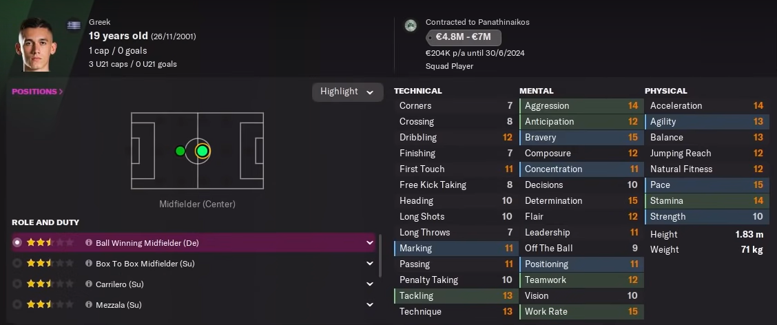This screenshot has width=777, height=325.
Task: Select the Carrilero role radio button
Action: coord(17,284)
